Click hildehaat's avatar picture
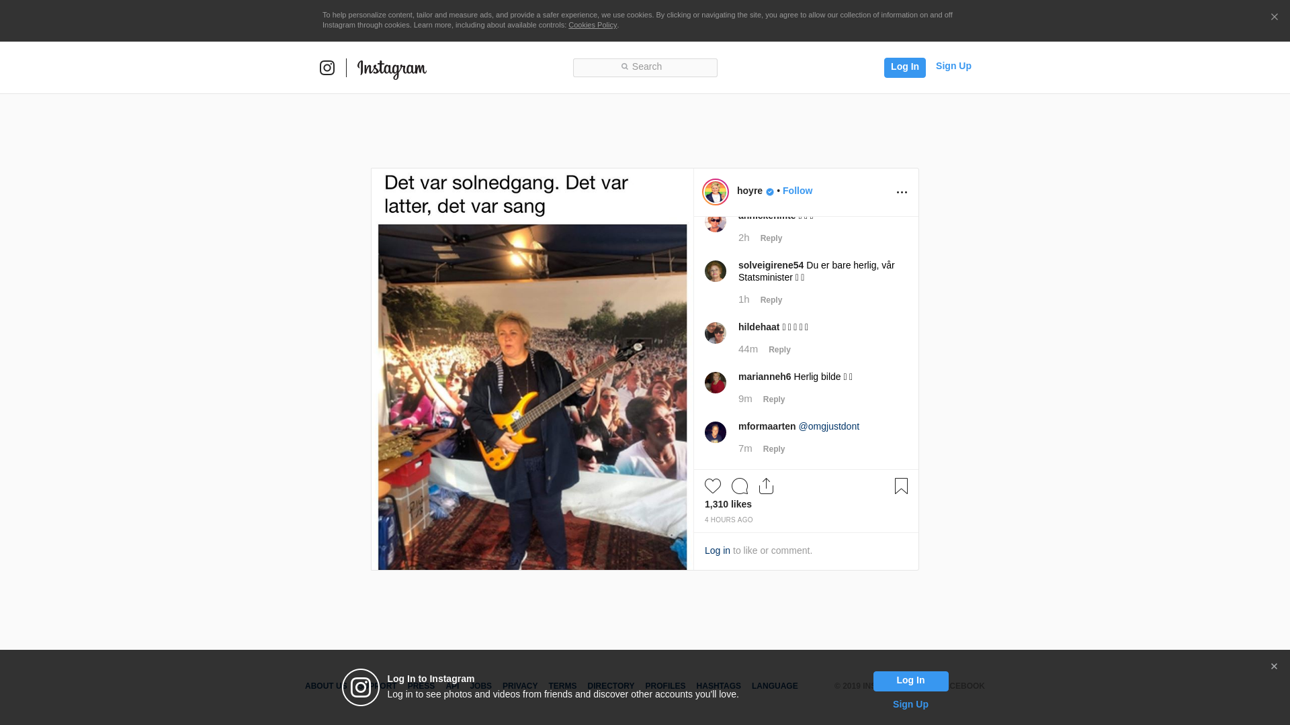 (x=716, y=333)
